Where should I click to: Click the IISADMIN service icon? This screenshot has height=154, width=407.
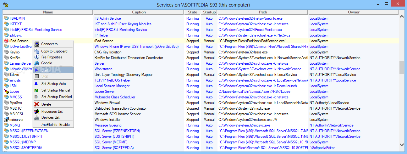pos(6,18)
